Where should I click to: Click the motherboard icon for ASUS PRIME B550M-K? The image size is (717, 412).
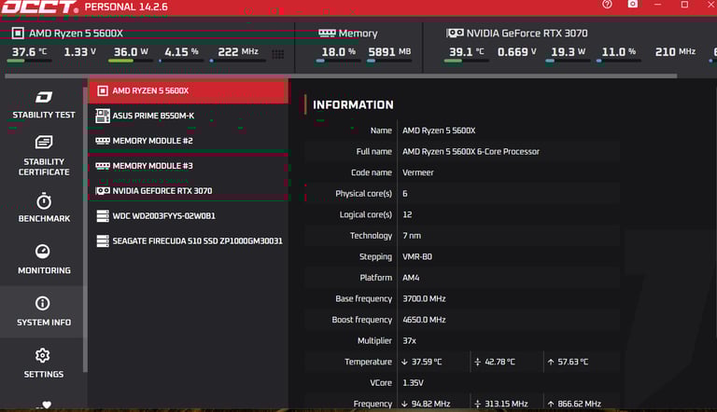click(x=103, y=116)
